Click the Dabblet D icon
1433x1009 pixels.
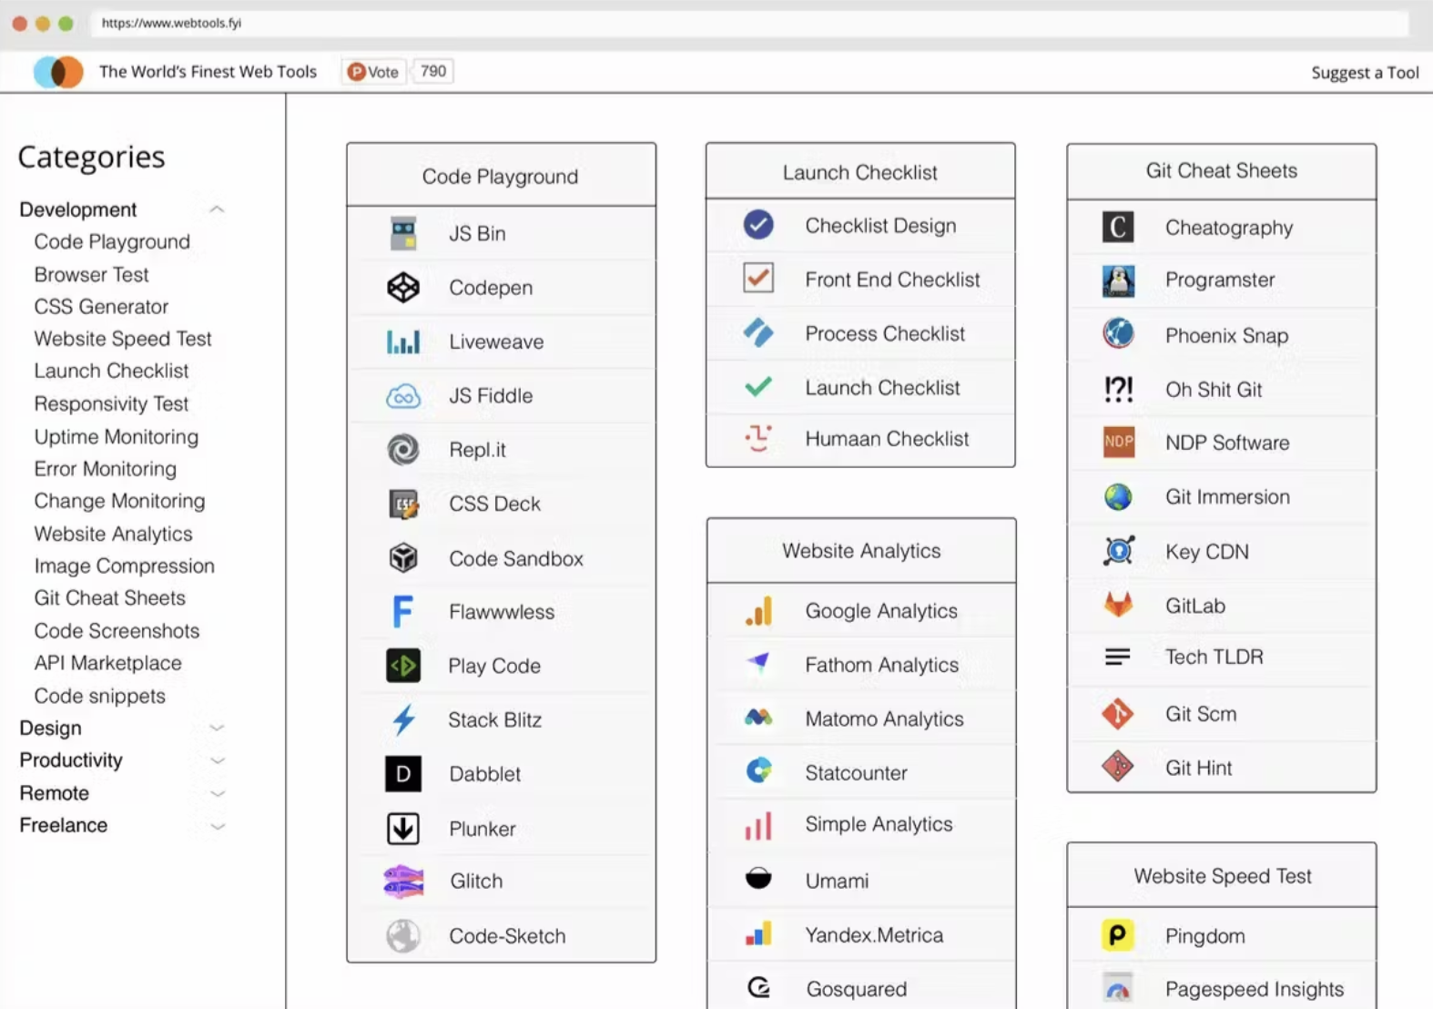tap(403, 774)
